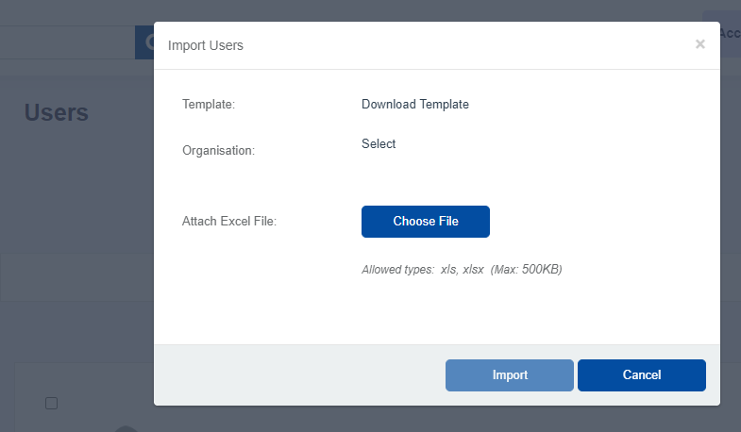
Task: Tick the checkbox in the users table
Action: [x=52, y=404]
